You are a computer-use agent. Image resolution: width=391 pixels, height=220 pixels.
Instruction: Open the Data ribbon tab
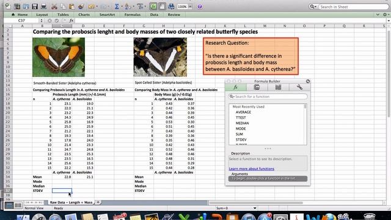coord(154,15)
